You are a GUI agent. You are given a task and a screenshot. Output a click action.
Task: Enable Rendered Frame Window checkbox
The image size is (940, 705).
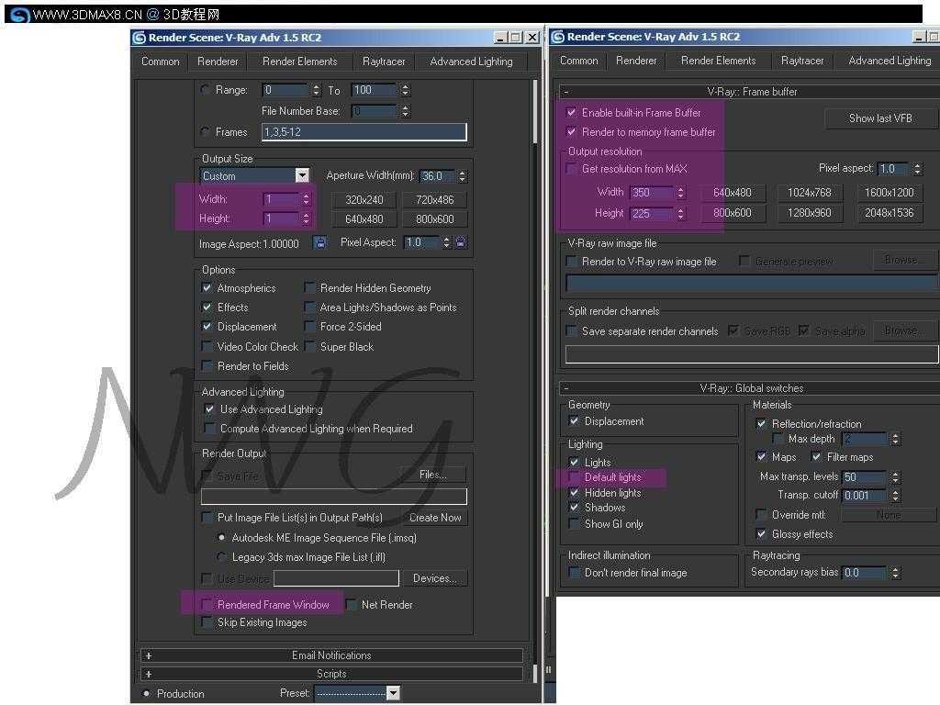tap(207, 604)
